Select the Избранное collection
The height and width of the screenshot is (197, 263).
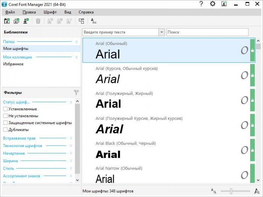41,64
